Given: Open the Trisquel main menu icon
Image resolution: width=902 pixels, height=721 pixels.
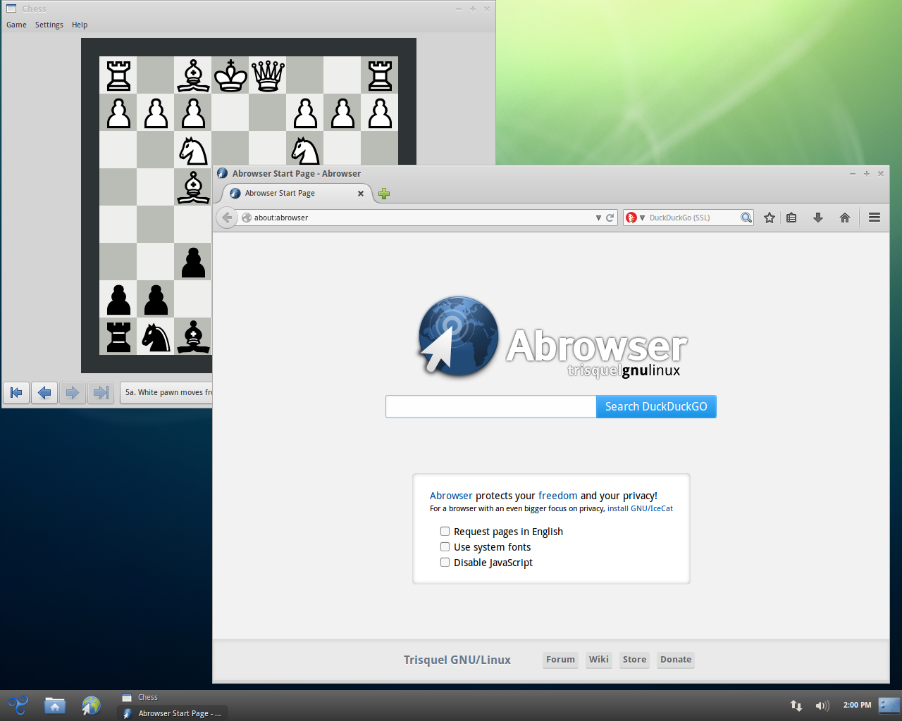Looking at the screenshot, I should tap(18, 705).
